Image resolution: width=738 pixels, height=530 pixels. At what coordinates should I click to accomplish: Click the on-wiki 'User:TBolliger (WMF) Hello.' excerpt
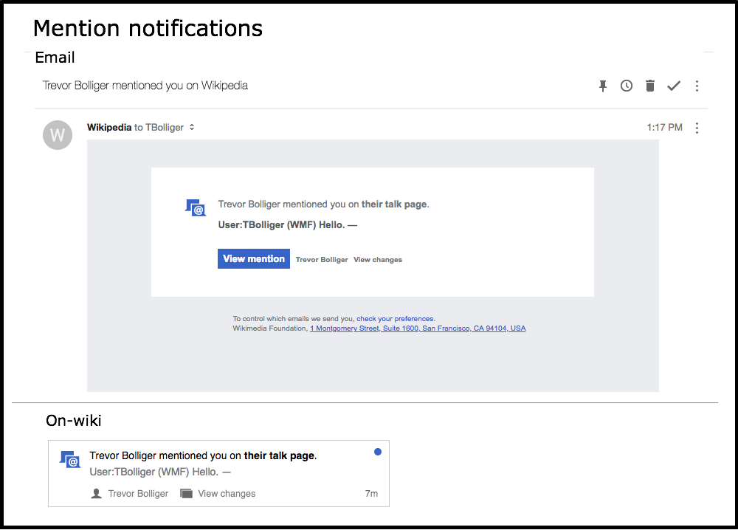[x=160, y=472]
